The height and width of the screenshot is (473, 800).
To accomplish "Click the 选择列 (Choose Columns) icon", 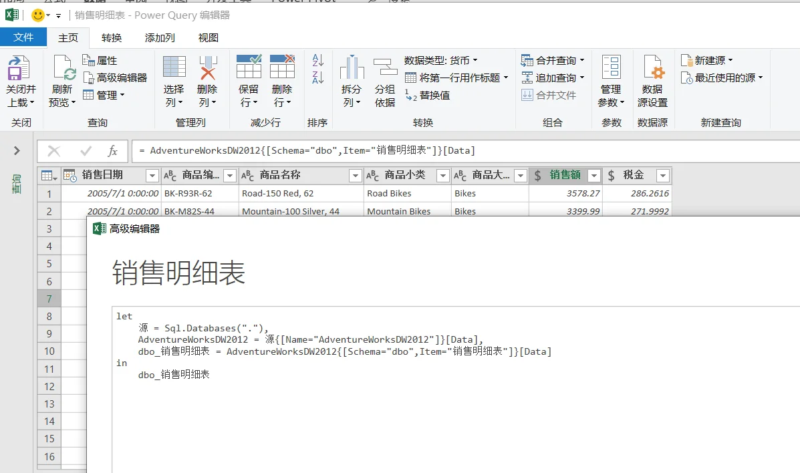I will (x=174, y=67).
